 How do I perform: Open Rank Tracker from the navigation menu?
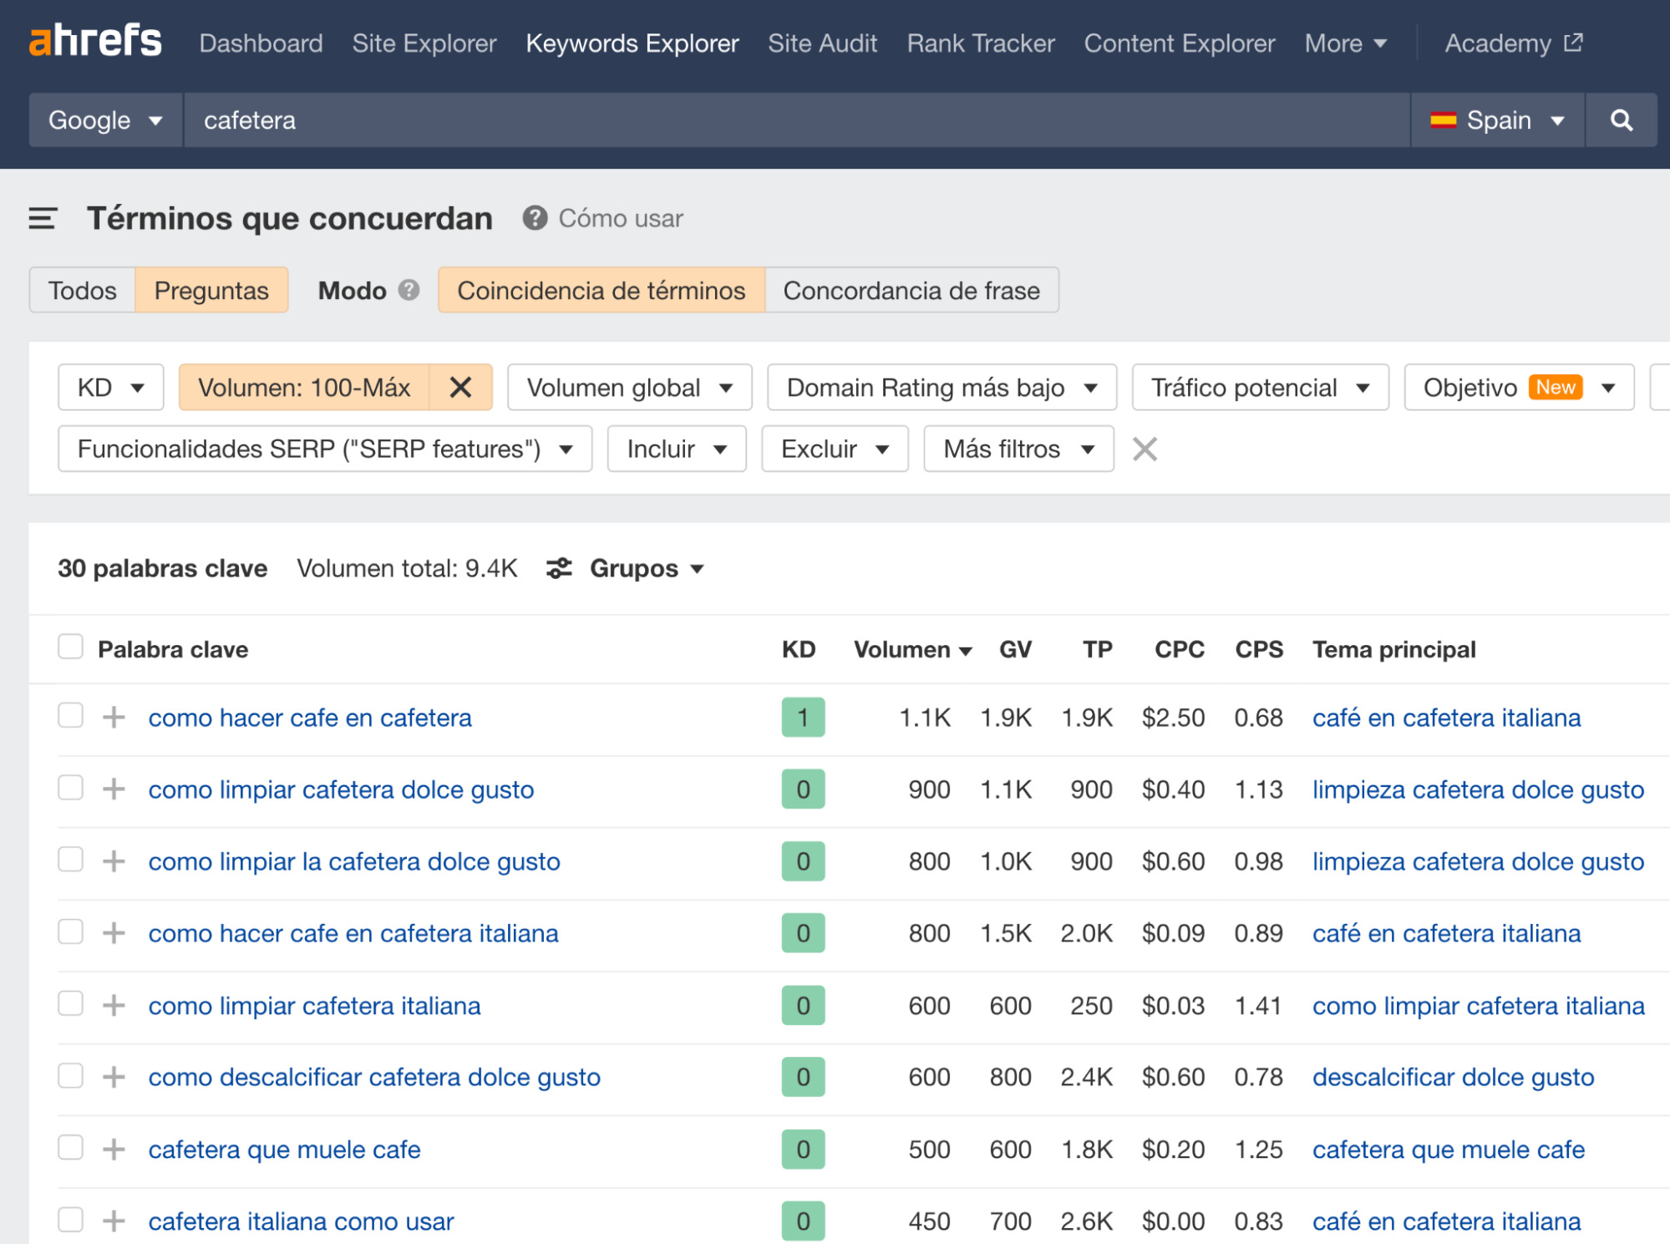[x=980, y=43]
